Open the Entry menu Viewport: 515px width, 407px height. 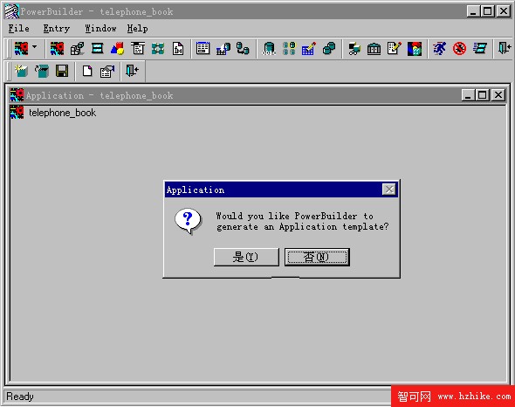click(x=57, y=29)
